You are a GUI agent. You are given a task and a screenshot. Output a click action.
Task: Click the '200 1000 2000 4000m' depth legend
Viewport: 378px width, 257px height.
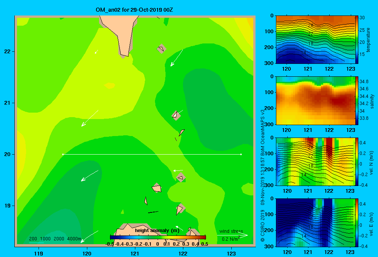pos(55,239)
